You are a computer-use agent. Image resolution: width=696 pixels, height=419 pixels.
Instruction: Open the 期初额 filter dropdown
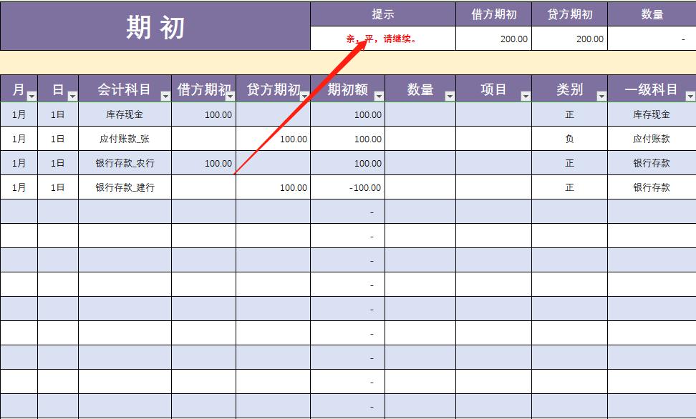point(378,95)
